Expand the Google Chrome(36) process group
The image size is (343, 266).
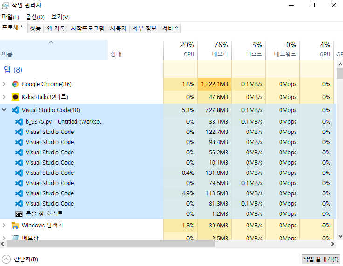[x=4, y=84]
